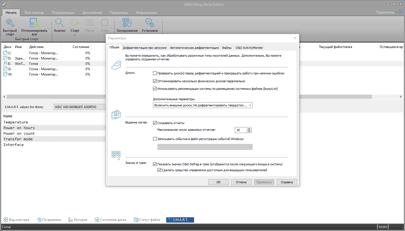Viewport: 405px width, 231px height.
Task: Select the D: drive icon
Action: pyautogui.click(x=5, y=58)
